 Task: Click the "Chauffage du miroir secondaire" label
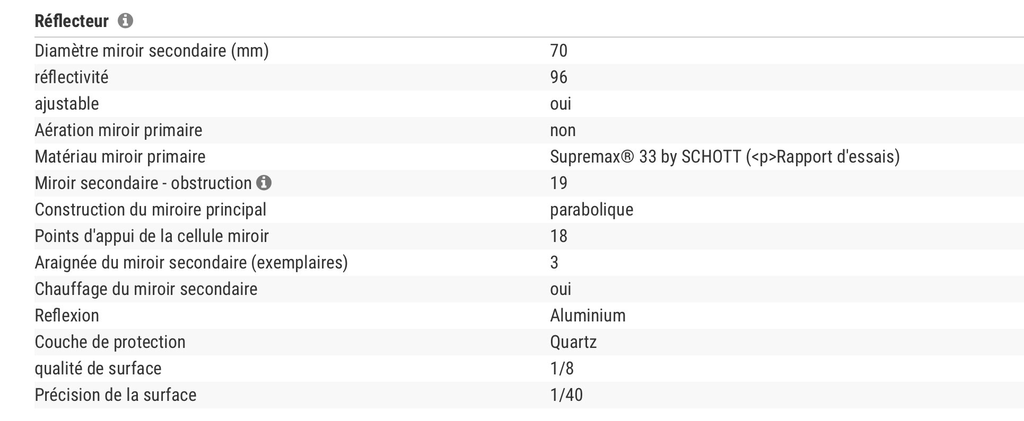pos(146,289)
